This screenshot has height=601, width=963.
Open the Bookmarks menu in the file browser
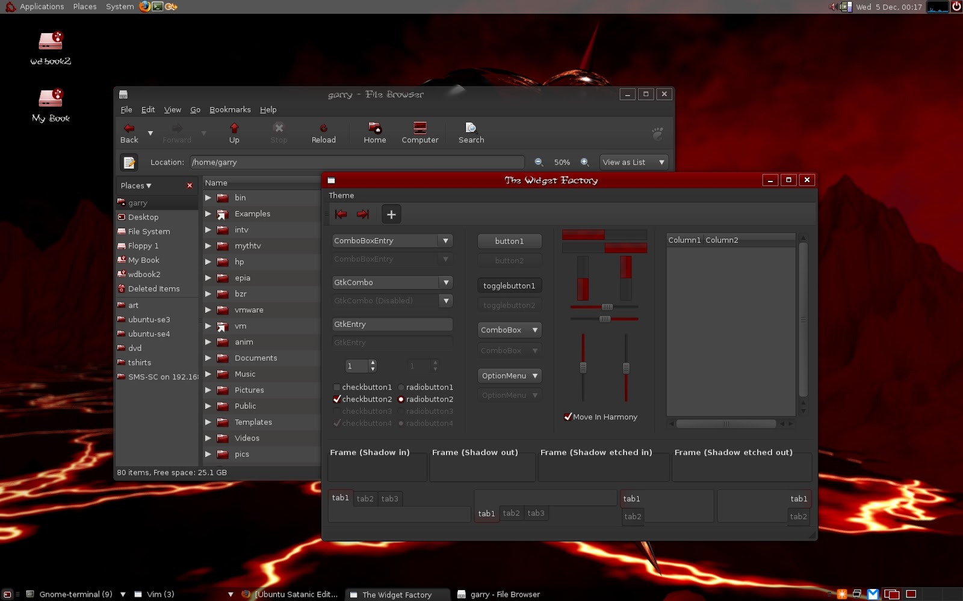pos(230,109)
